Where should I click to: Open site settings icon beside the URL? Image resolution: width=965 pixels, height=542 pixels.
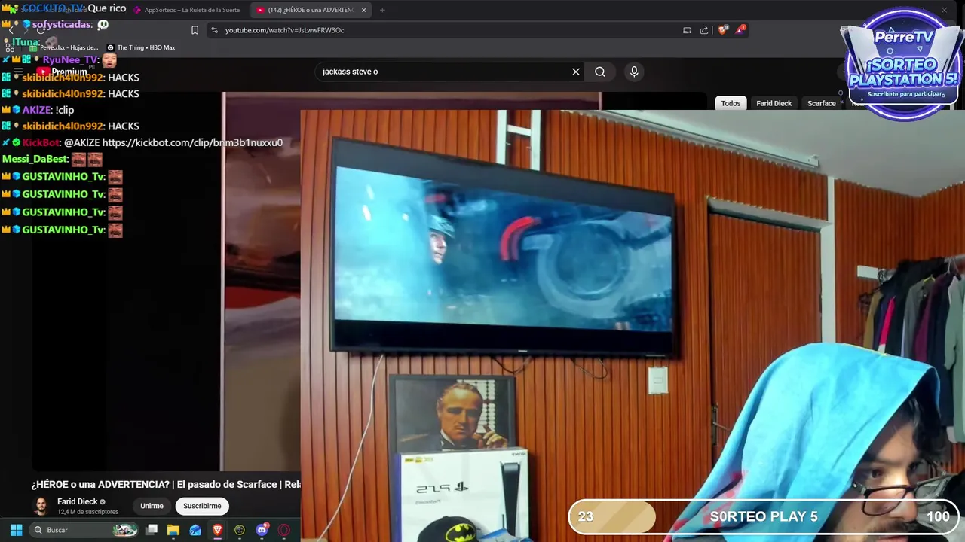(x=214, y=30)
